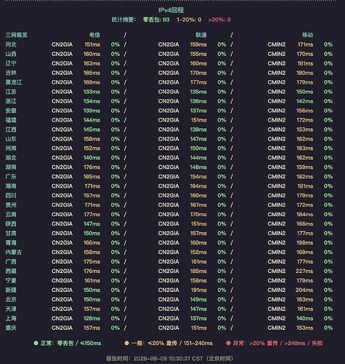The width and height of the screenshot is (345, 364).
Task: Click the '移动' column header
Action: click(308, 35)
